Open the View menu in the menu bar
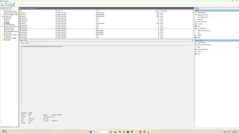The height and width of the screenshot is (134, 239). coord(10,3)
